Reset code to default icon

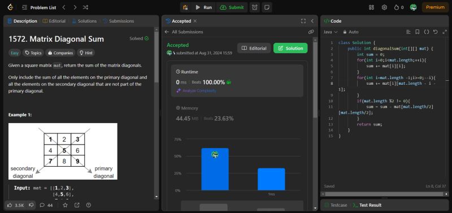[x=435, y=32]
